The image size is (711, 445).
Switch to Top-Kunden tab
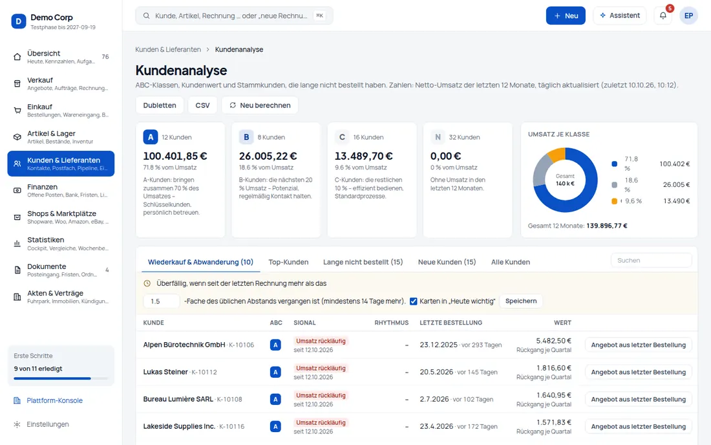[x=288, y=262]
